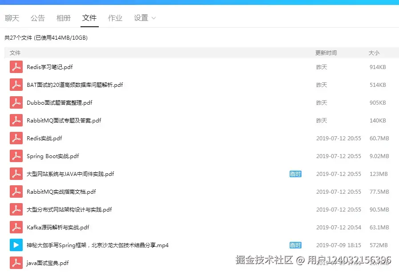Click PDF icon next to RabbitMQ面试专题及答案.pdf
Image resolution: width=399 pixels, height=273 pixels.
coord(16,120)
